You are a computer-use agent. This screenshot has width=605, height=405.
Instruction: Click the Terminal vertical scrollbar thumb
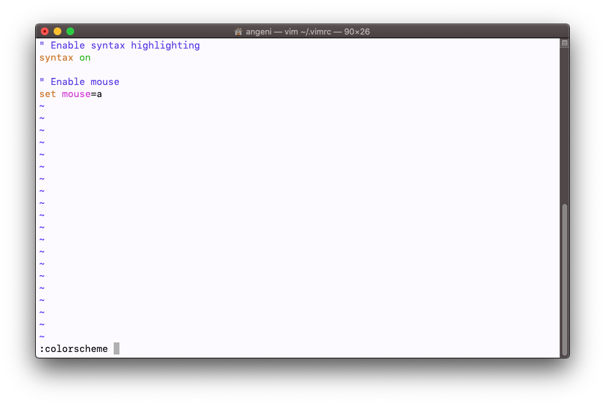pyautogui.click(x=565, y=280)
